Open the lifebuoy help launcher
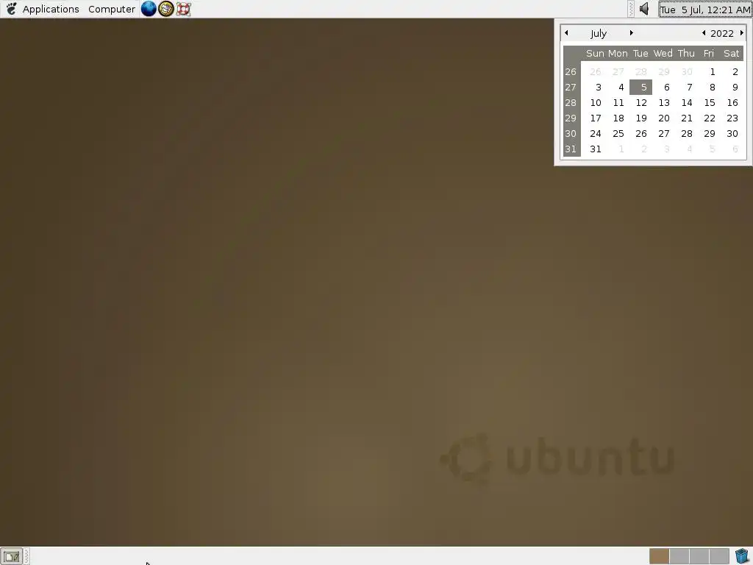 (x=183, y=9)
